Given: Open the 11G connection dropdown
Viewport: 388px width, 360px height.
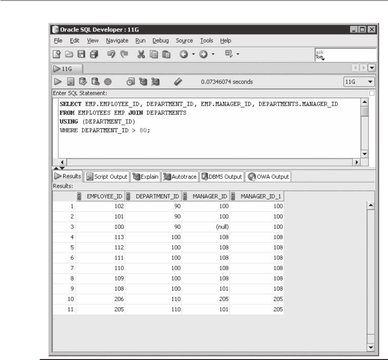Looking at the screenshot, I should pyautogui.click(x=359, y=82).
